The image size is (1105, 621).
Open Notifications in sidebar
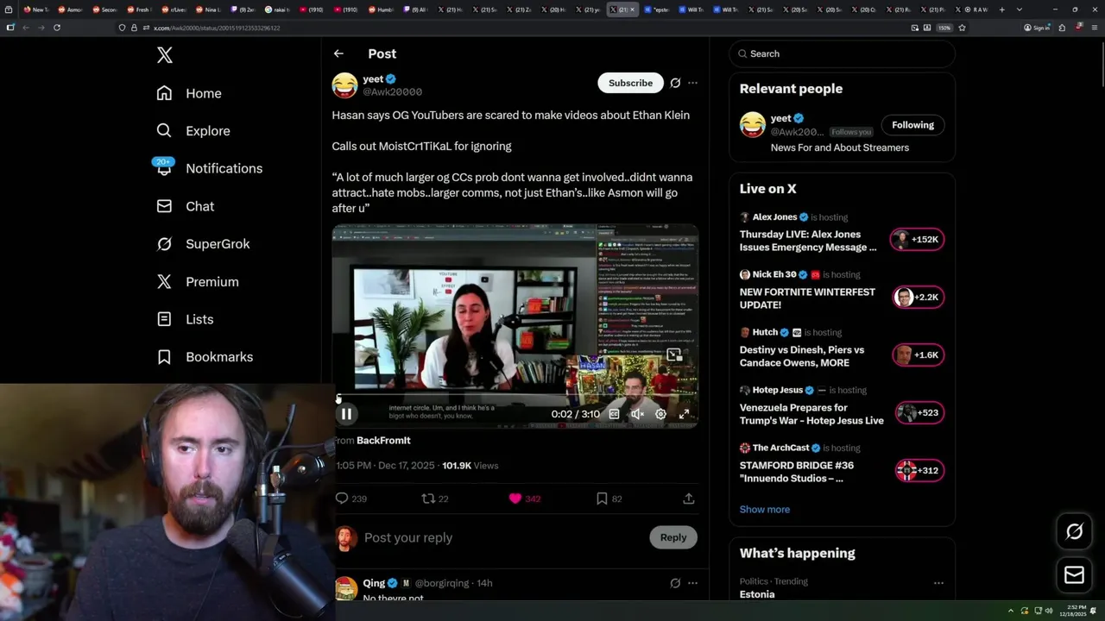pyautogui.click(x=209, y=168)
